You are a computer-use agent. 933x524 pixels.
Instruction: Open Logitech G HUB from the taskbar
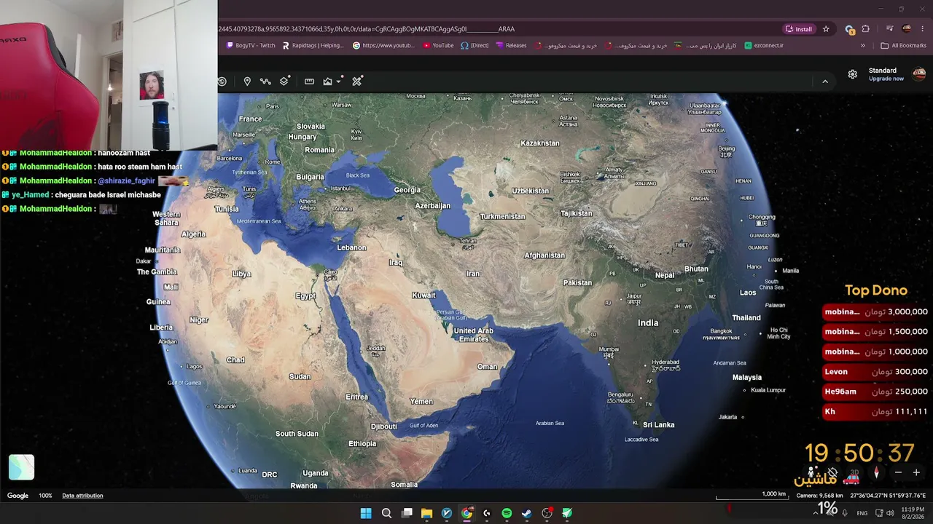coord(487,513)
